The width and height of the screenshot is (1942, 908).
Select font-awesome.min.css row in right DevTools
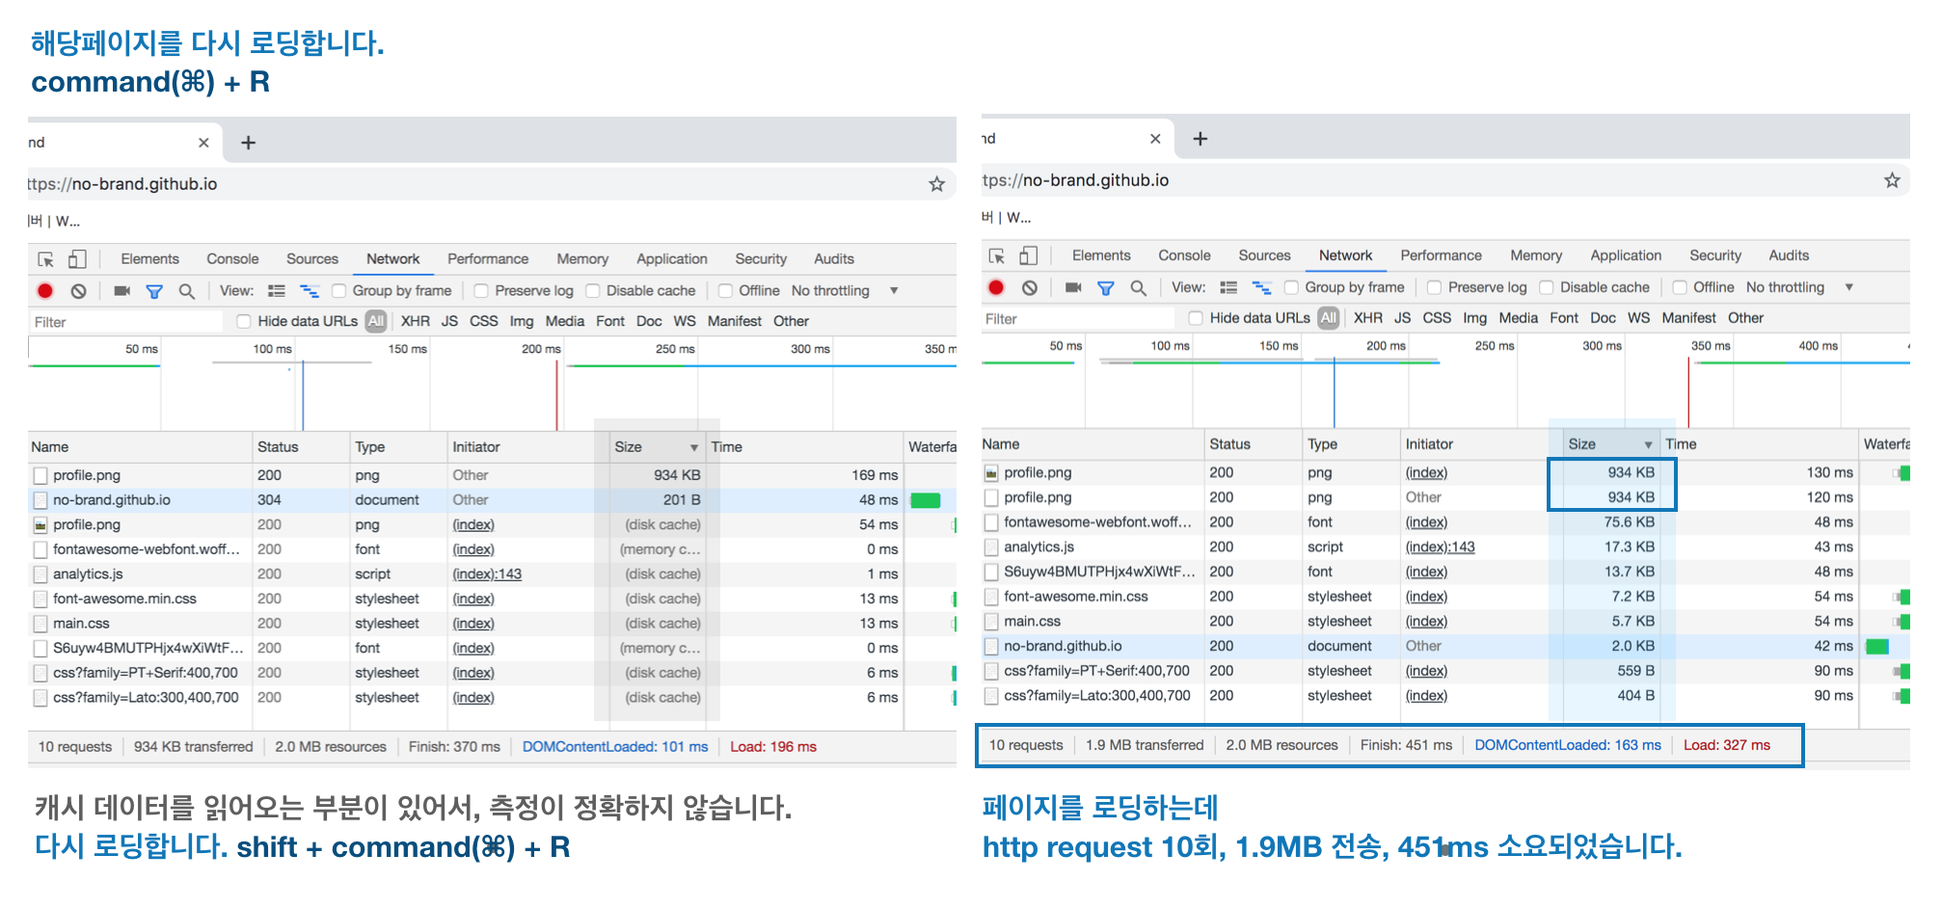1445,597
